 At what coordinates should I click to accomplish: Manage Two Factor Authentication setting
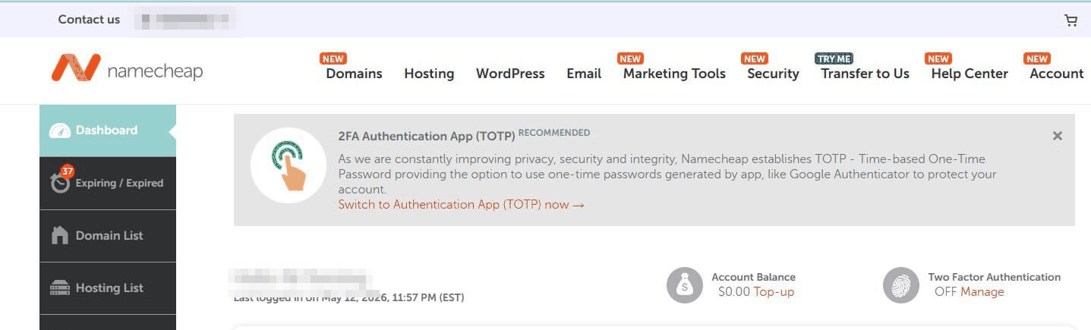pos(982,292)
